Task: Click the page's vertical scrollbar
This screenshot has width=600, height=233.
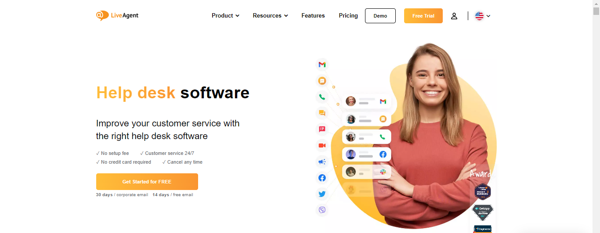Action: [596, 116]
